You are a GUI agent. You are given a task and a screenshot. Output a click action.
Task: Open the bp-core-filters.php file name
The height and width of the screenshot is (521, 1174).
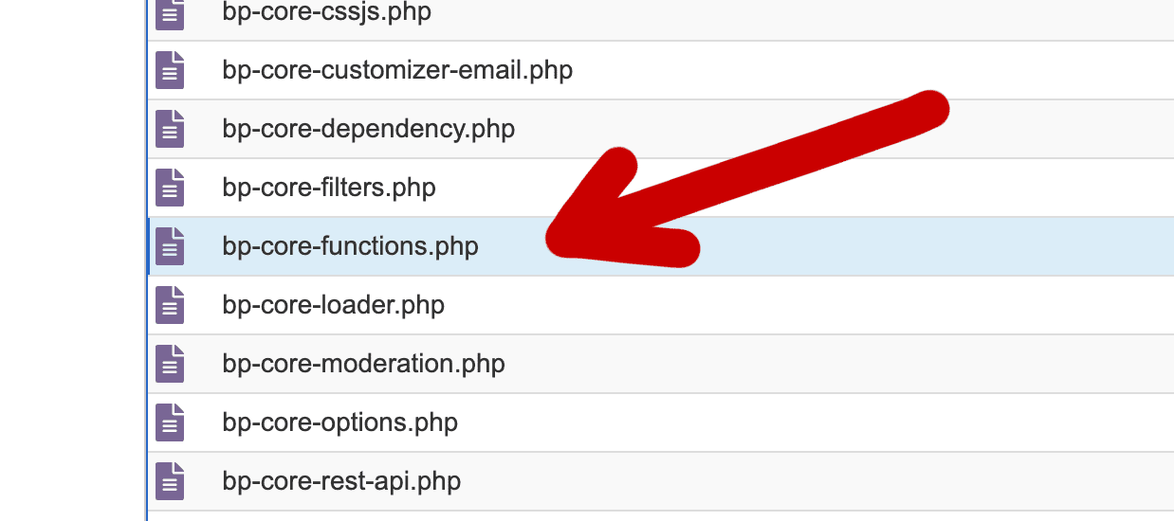pyautogui.click(x=328, y=188)
